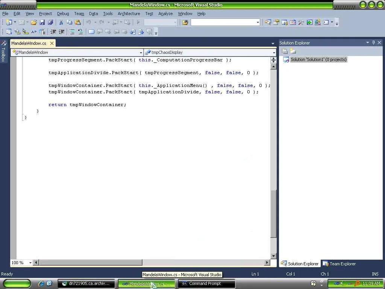Click the Display Object Member List icon
Viewport: 385px width, 289px height.
pos(9,32)
